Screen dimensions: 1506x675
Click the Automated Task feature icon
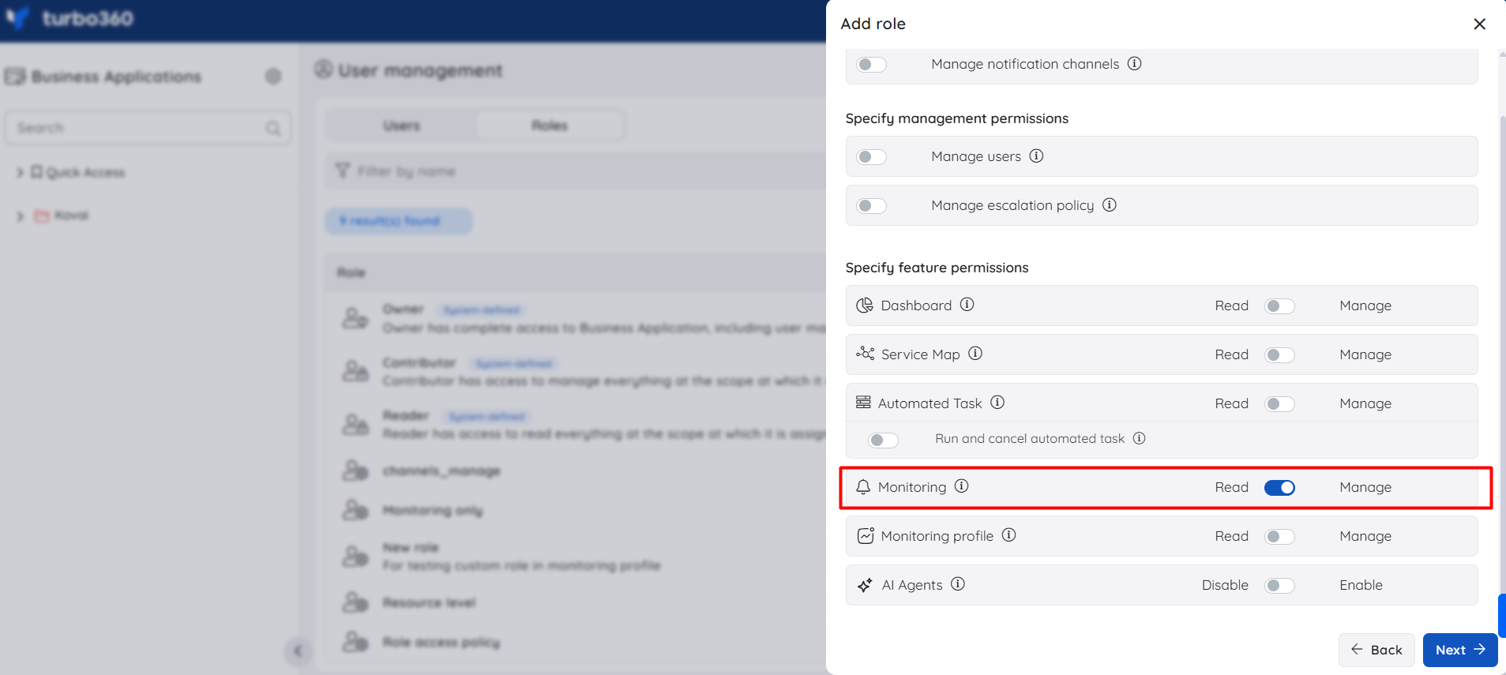[x=863, y=403]
